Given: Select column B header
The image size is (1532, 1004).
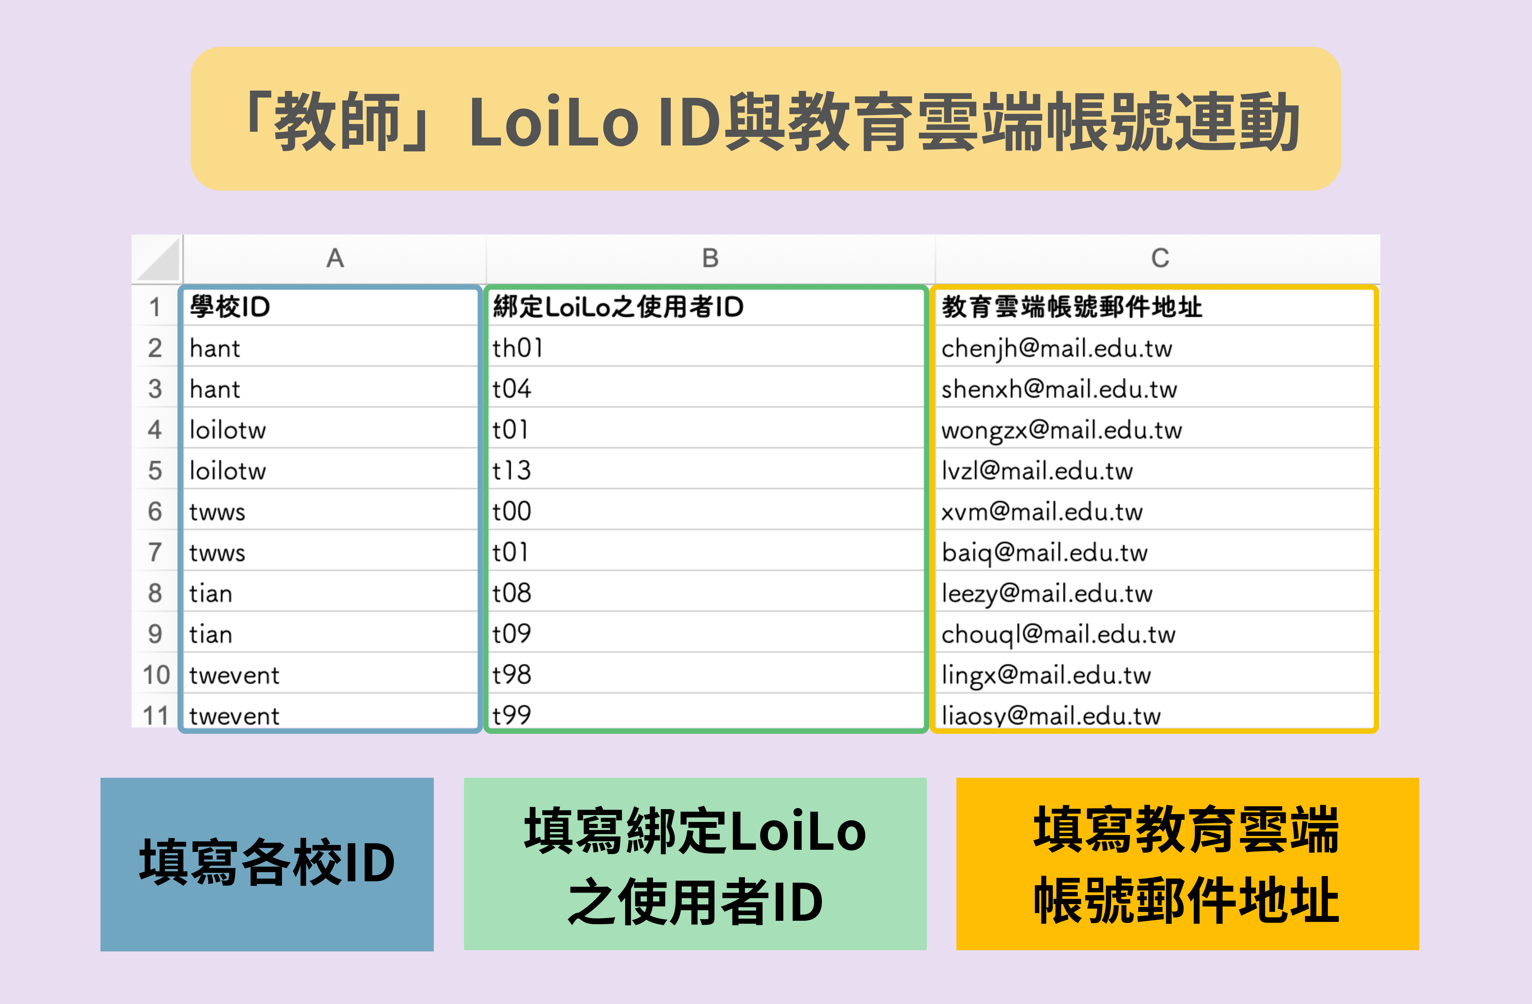Looking at the screenshot, I should (710, 258).
